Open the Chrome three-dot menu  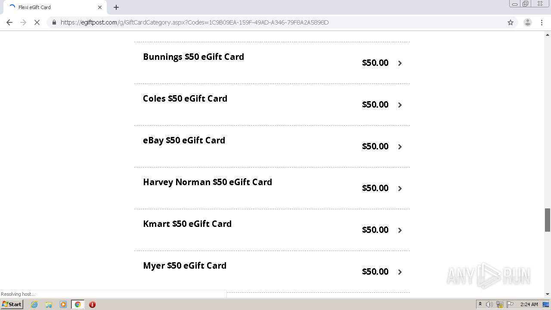[542, 22]
